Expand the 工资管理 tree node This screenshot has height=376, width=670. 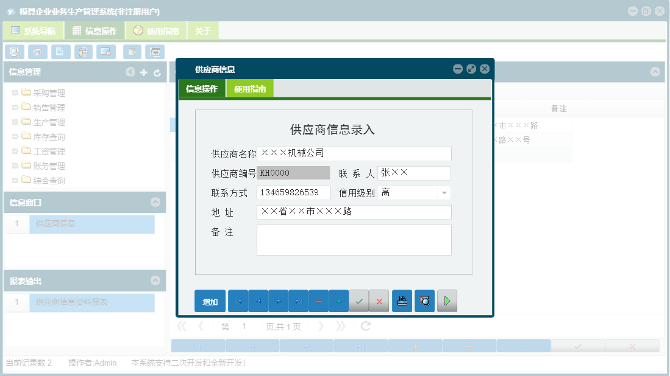15,151
